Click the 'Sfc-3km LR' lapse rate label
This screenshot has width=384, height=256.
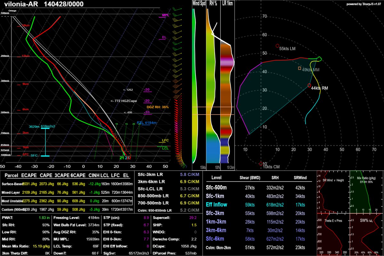click(149, 175)
